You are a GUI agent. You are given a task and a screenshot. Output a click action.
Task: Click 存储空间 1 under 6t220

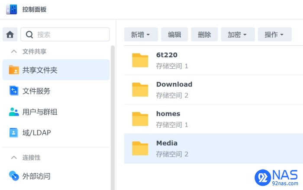pos(172,66)
